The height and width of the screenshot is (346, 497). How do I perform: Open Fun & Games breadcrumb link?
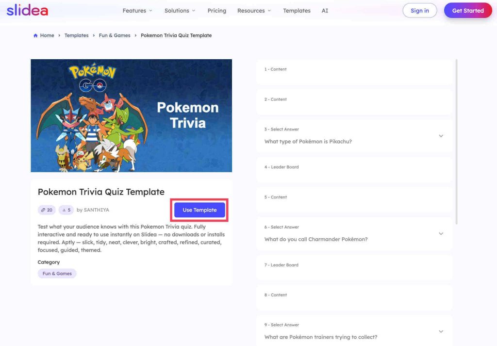[x=115, y=35]
